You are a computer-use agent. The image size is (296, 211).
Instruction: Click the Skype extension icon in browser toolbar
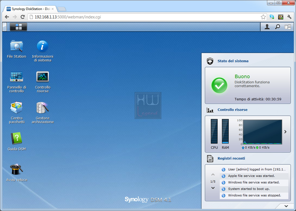pos(272,17)
